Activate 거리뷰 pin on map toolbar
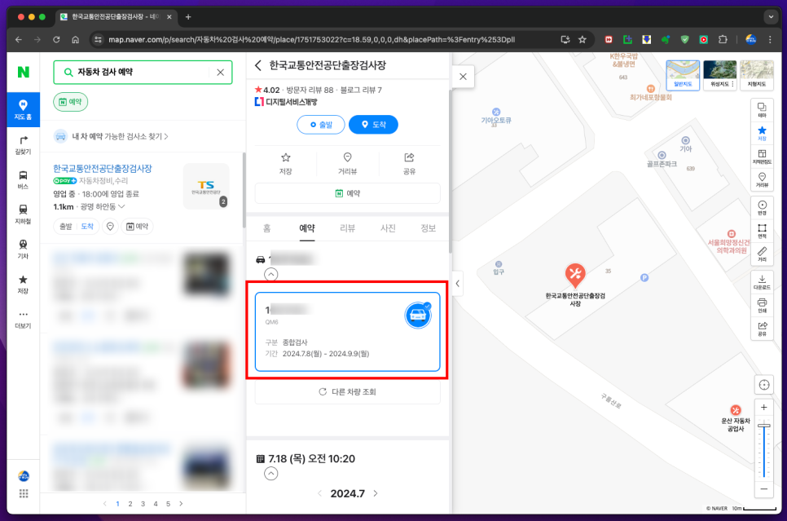This screenshot has height=521, width=787. (762, 180)
